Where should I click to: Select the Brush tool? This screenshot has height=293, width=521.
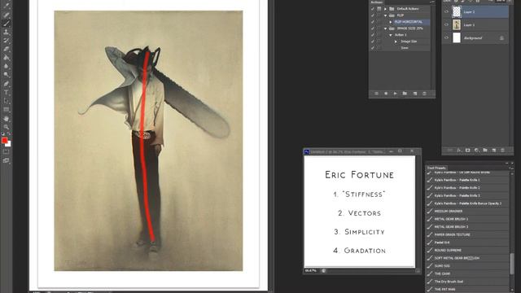point(7,24)
